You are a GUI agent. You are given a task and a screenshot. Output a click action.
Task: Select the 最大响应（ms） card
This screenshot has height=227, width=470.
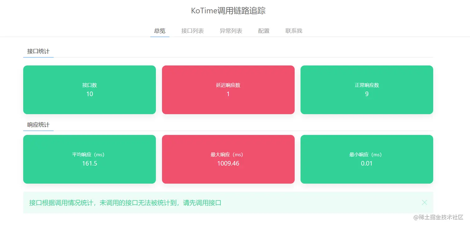[228, 159]
